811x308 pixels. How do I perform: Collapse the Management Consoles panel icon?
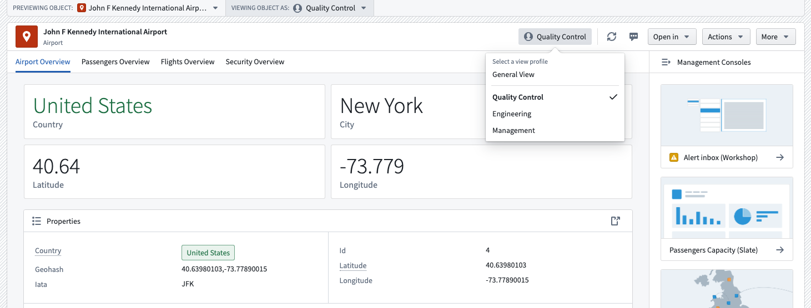point(666,62)
